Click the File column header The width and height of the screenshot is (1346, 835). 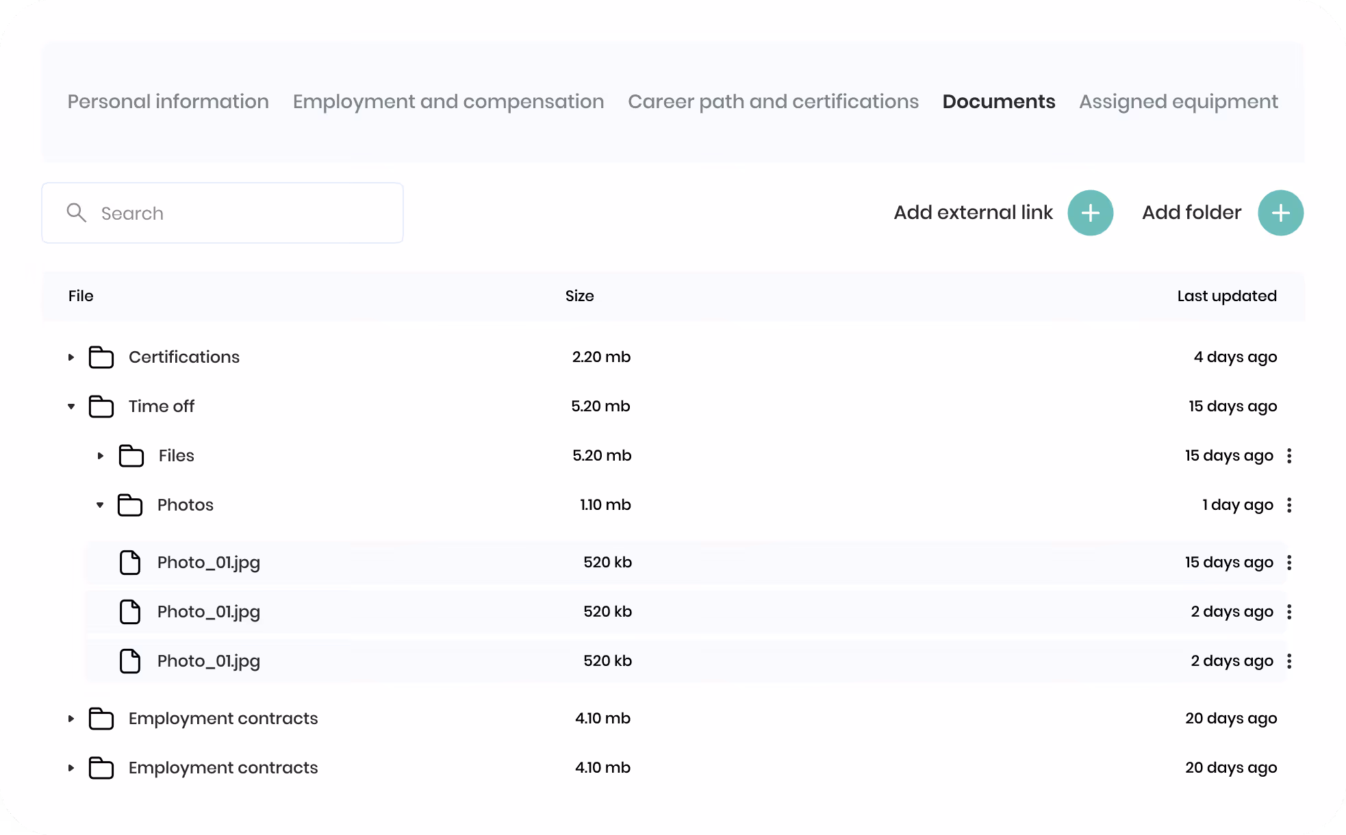[81, 296]
